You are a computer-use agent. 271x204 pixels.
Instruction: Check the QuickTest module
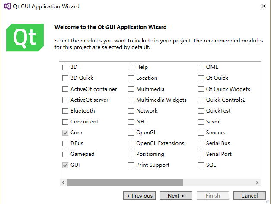pos(201,111)
